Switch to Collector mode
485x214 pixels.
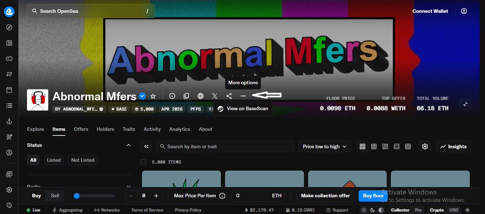(400, 210)
